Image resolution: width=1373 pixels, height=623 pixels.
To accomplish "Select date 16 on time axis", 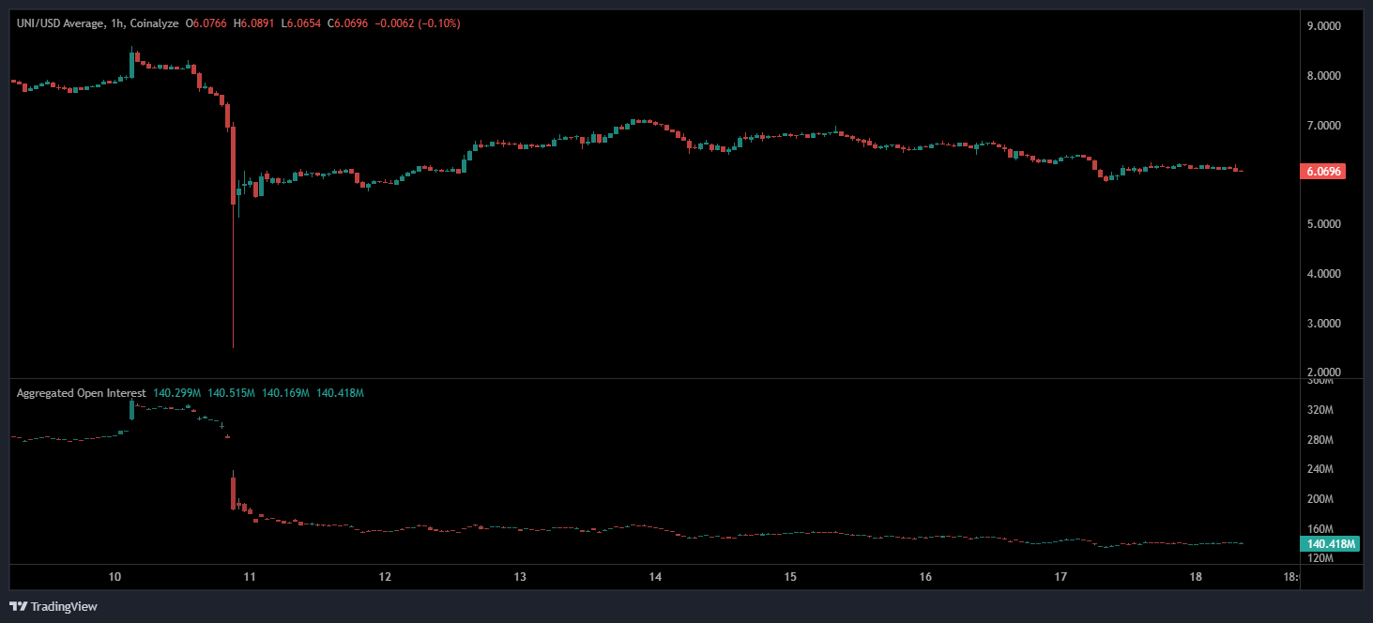I will point(925,576).
